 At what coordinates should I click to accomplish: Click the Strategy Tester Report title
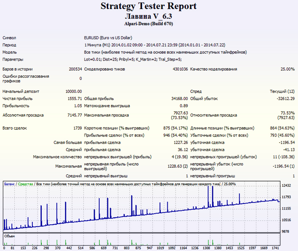[x=149, y=6]
